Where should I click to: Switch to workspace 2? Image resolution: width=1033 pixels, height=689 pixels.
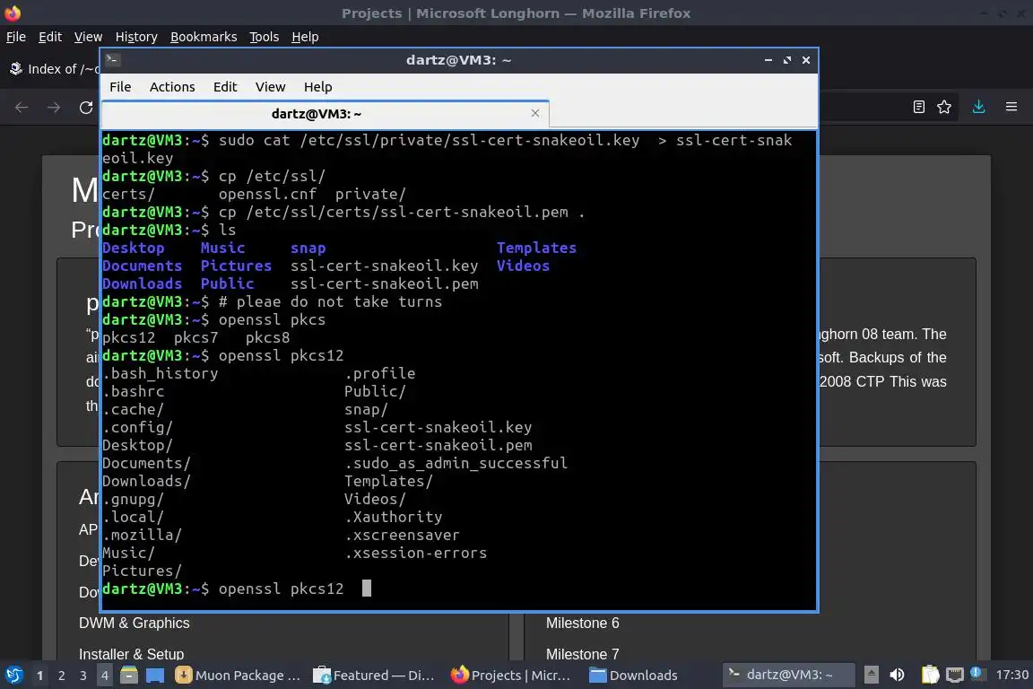61,676
